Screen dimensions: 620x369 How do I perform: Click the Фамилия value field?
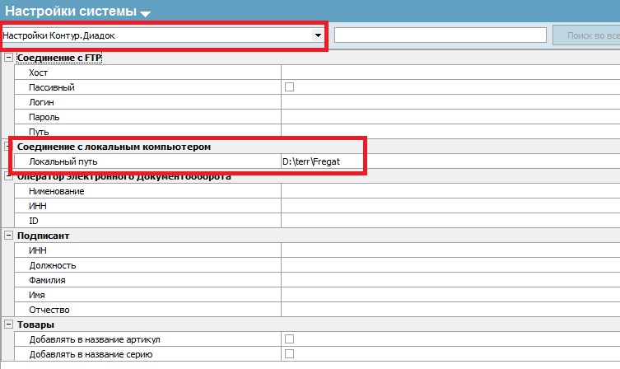coord(450,280)
